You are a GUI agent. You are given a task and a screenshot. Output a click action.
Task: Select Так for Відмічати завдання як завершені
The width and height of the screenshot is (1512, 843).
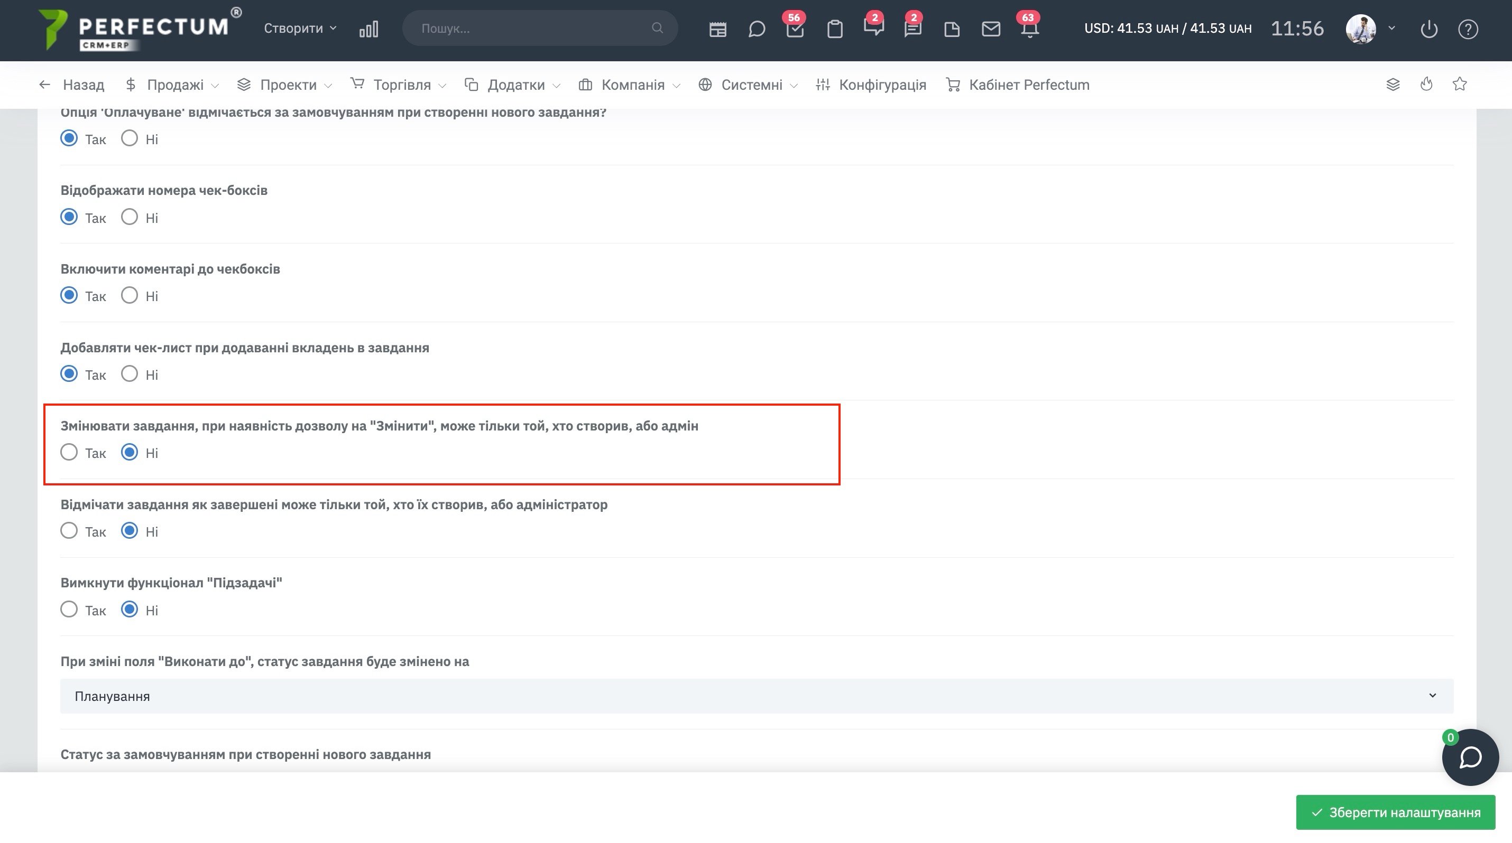click(x=69, y=530)
